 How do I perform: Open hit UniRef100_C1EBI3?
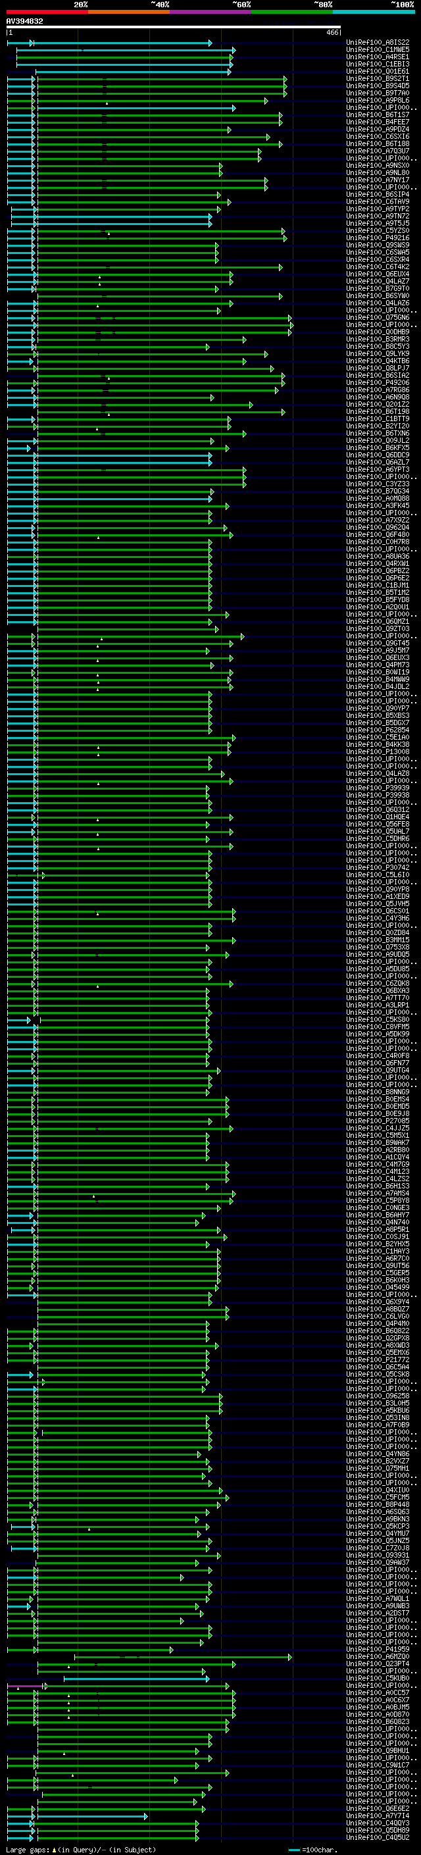click(x=378, y=64)
